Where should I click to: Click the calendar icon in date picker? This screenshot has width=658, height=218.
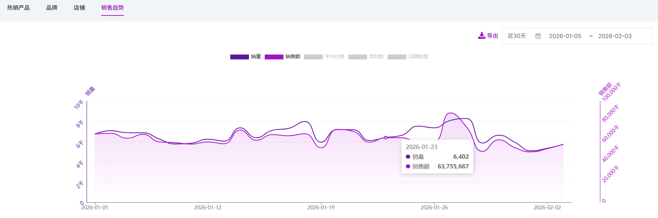pyautogui.click(x=538, y=36)
